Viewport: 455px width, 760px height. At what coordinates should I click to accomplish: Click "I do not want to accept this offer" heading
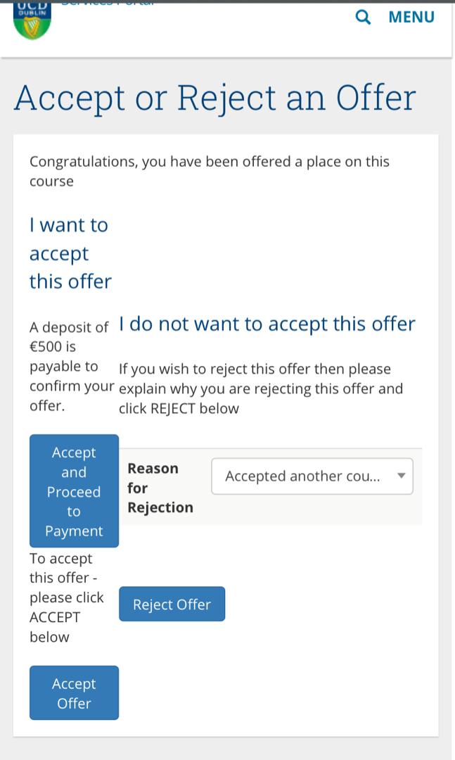[267, 324]
